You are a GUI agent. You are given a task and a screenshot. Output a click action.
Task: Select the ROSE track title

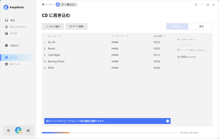[51, 68]
